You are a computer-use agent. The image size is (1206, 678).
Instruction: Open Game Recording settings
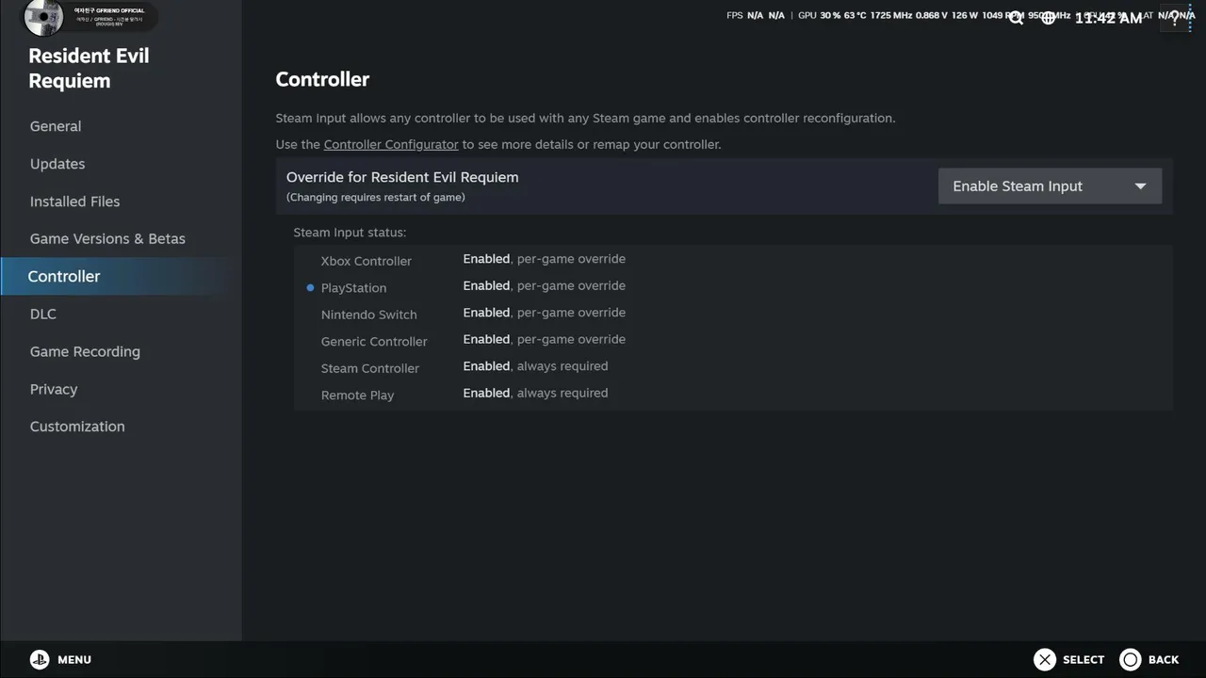point(85,351)
